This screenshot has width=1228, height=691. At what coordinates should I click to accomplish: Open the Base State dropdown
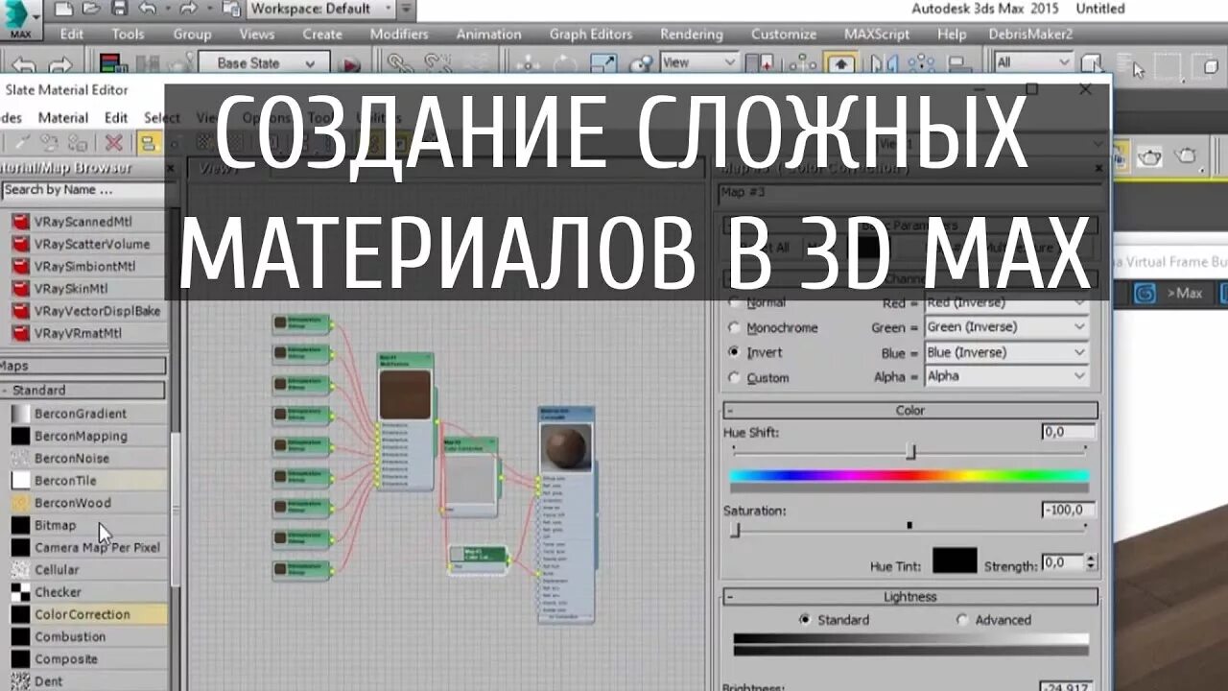pos(264,63)
